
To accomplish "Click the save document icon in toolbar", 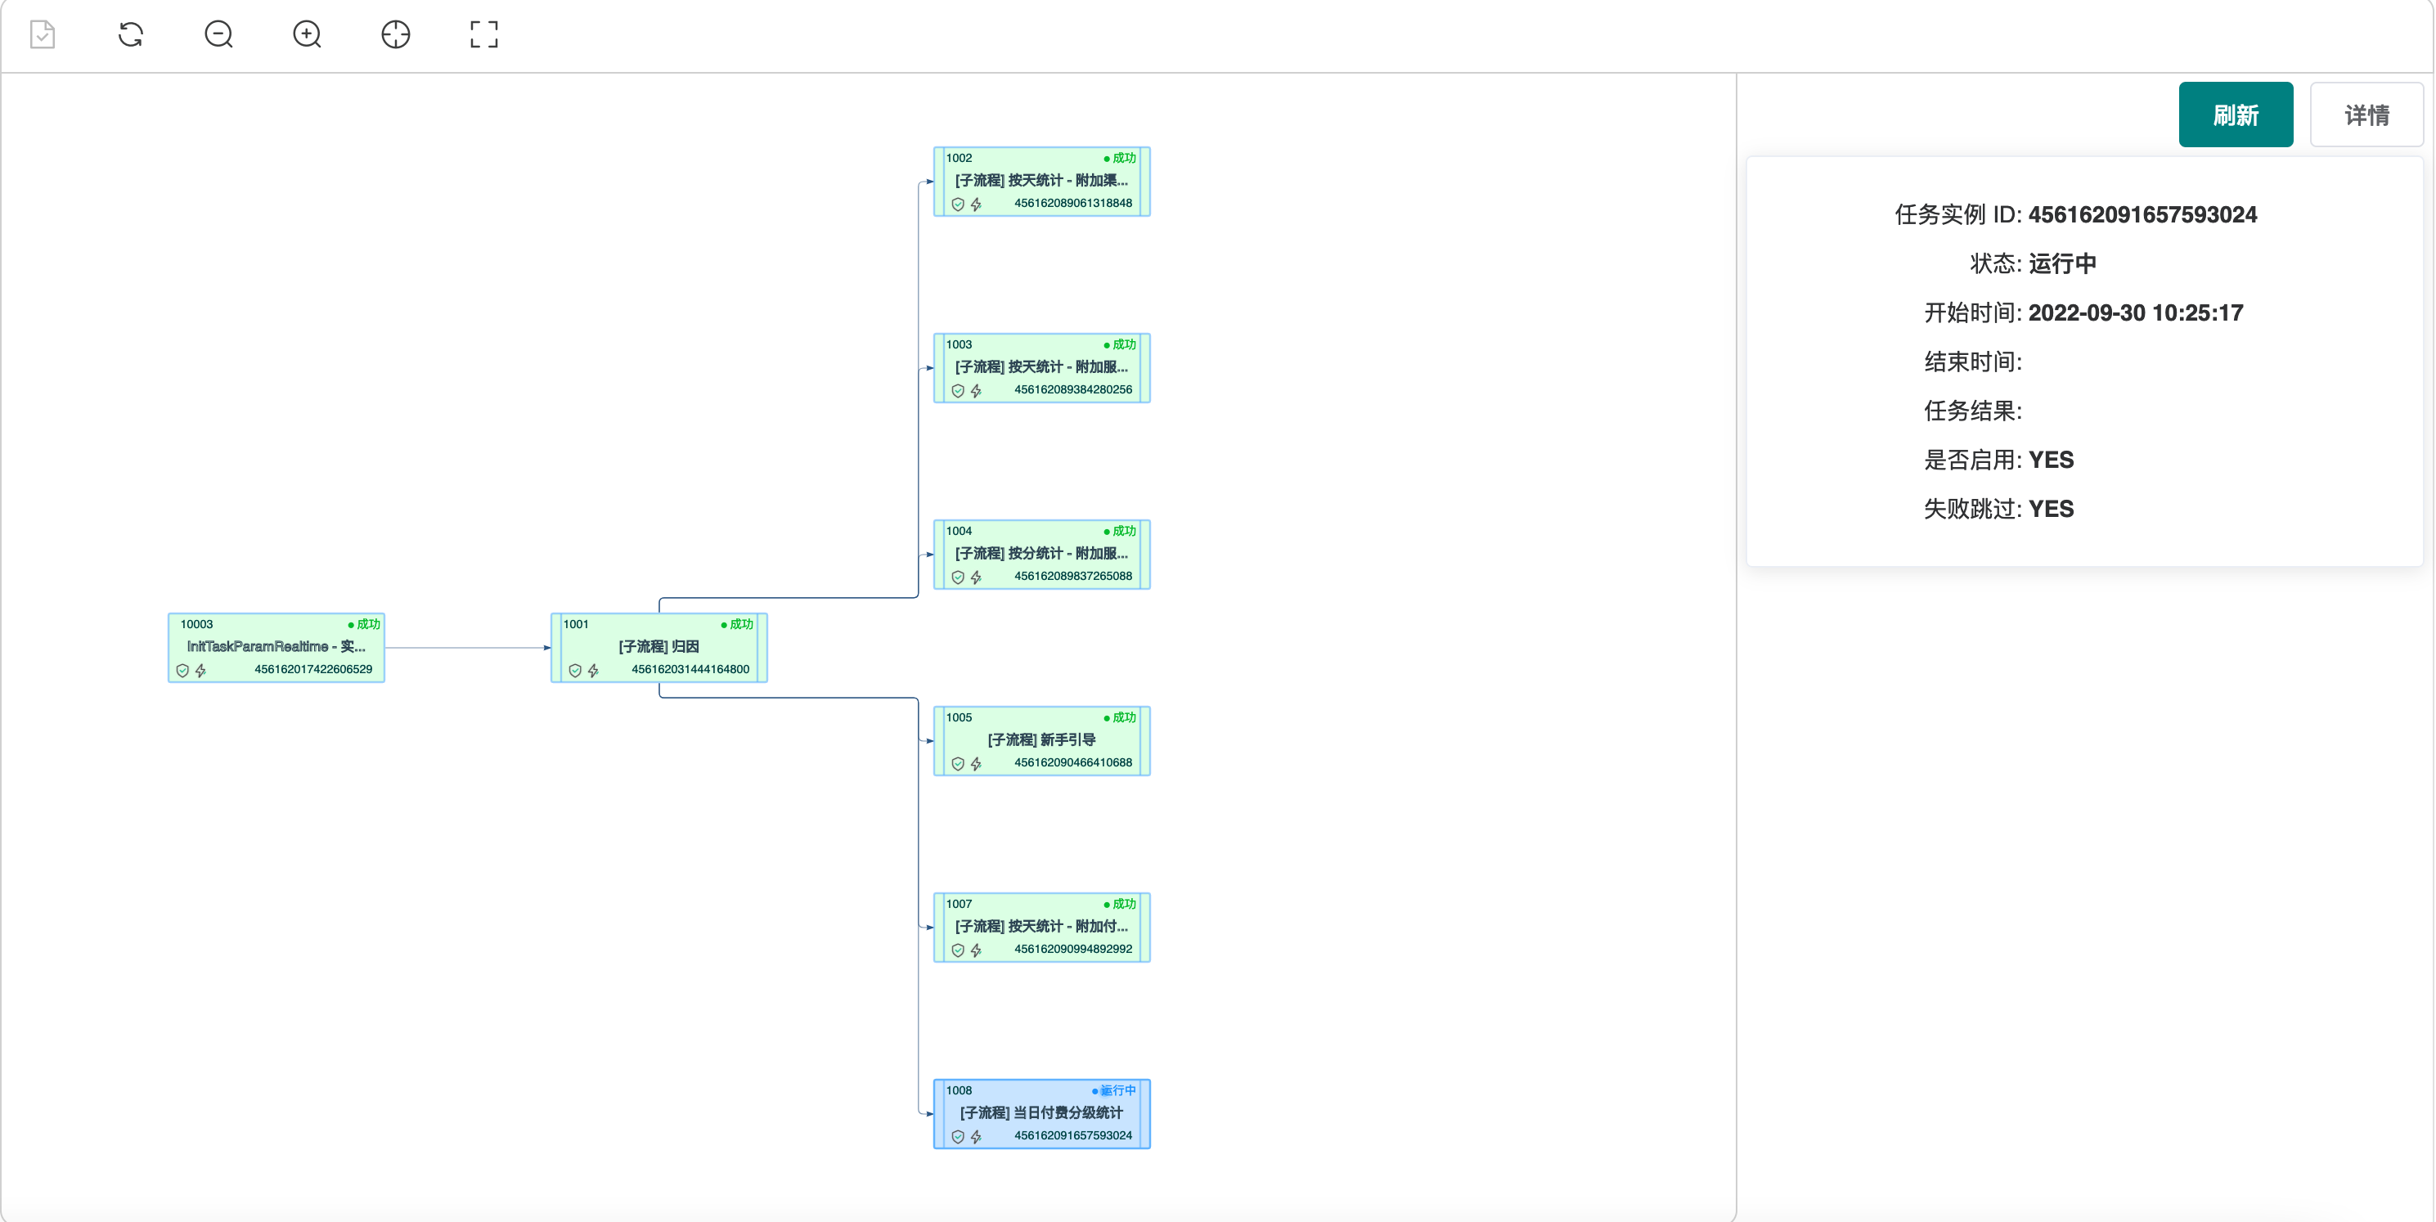I will pyautogui.click(x=43, y=35).
